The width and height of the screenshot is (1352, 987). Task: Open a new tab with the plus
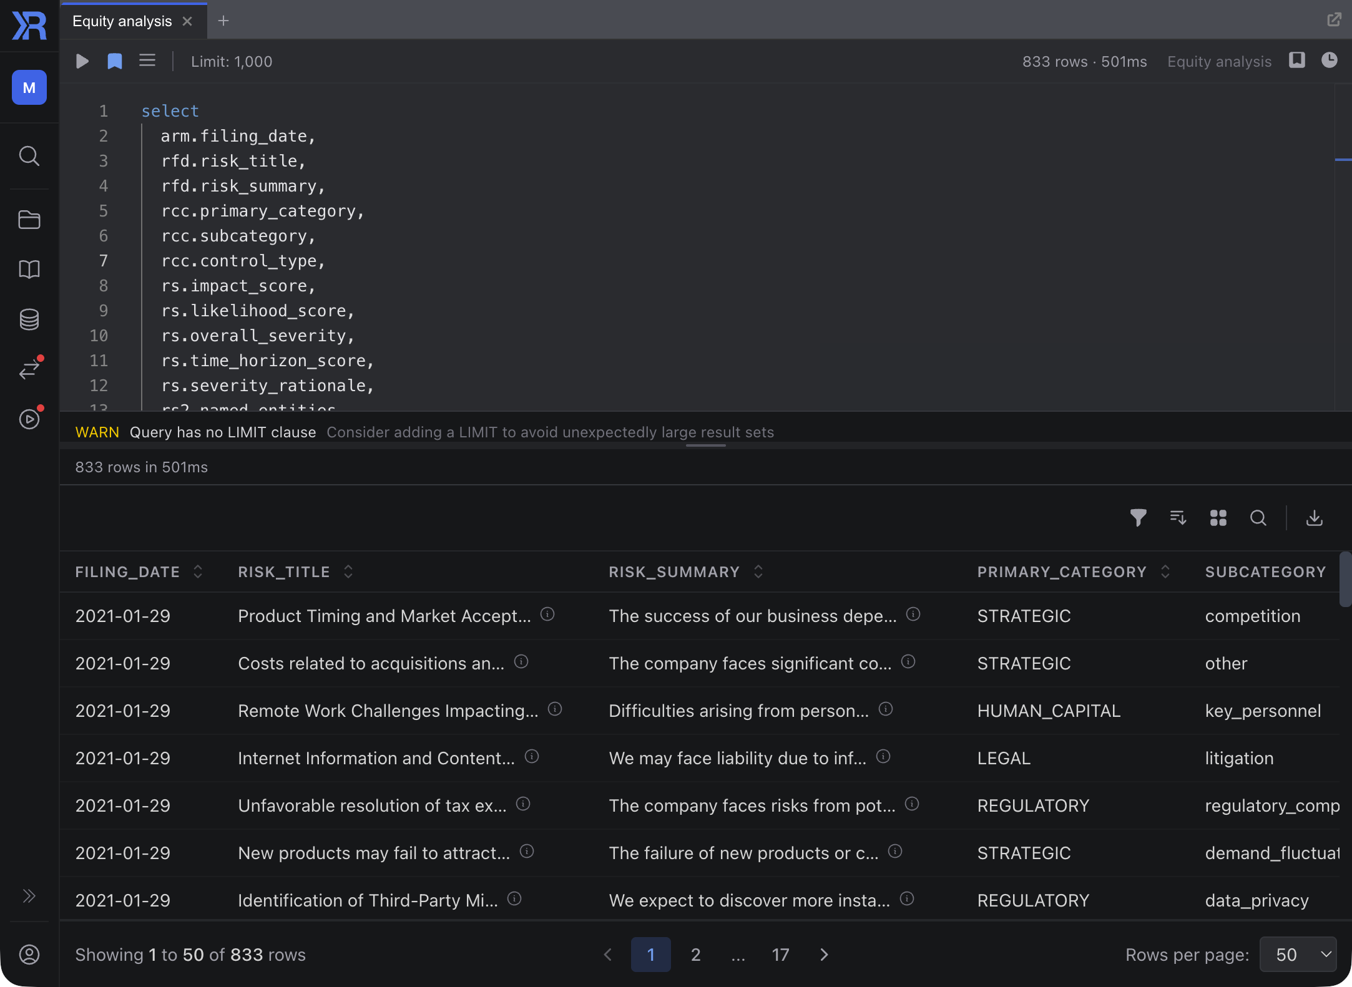click(x=223, y=21)
